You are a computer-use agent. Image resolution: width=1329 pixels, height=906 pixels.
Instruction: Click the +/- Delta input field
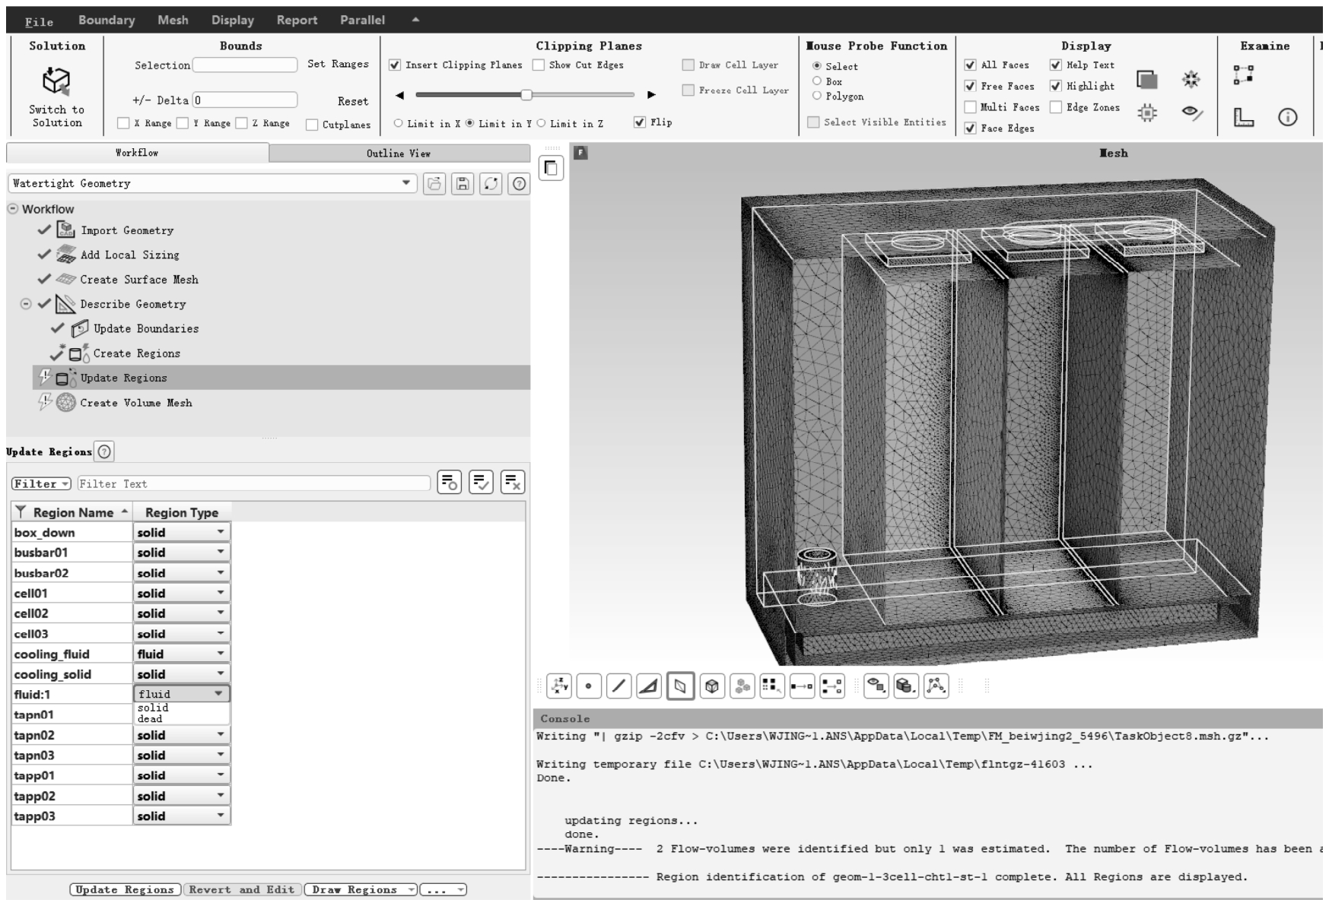coord(244,100)
